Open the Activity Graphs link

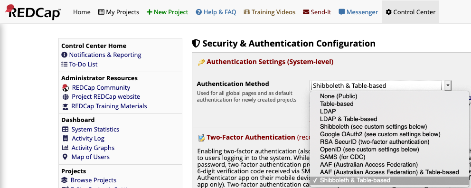click(93, 148)
